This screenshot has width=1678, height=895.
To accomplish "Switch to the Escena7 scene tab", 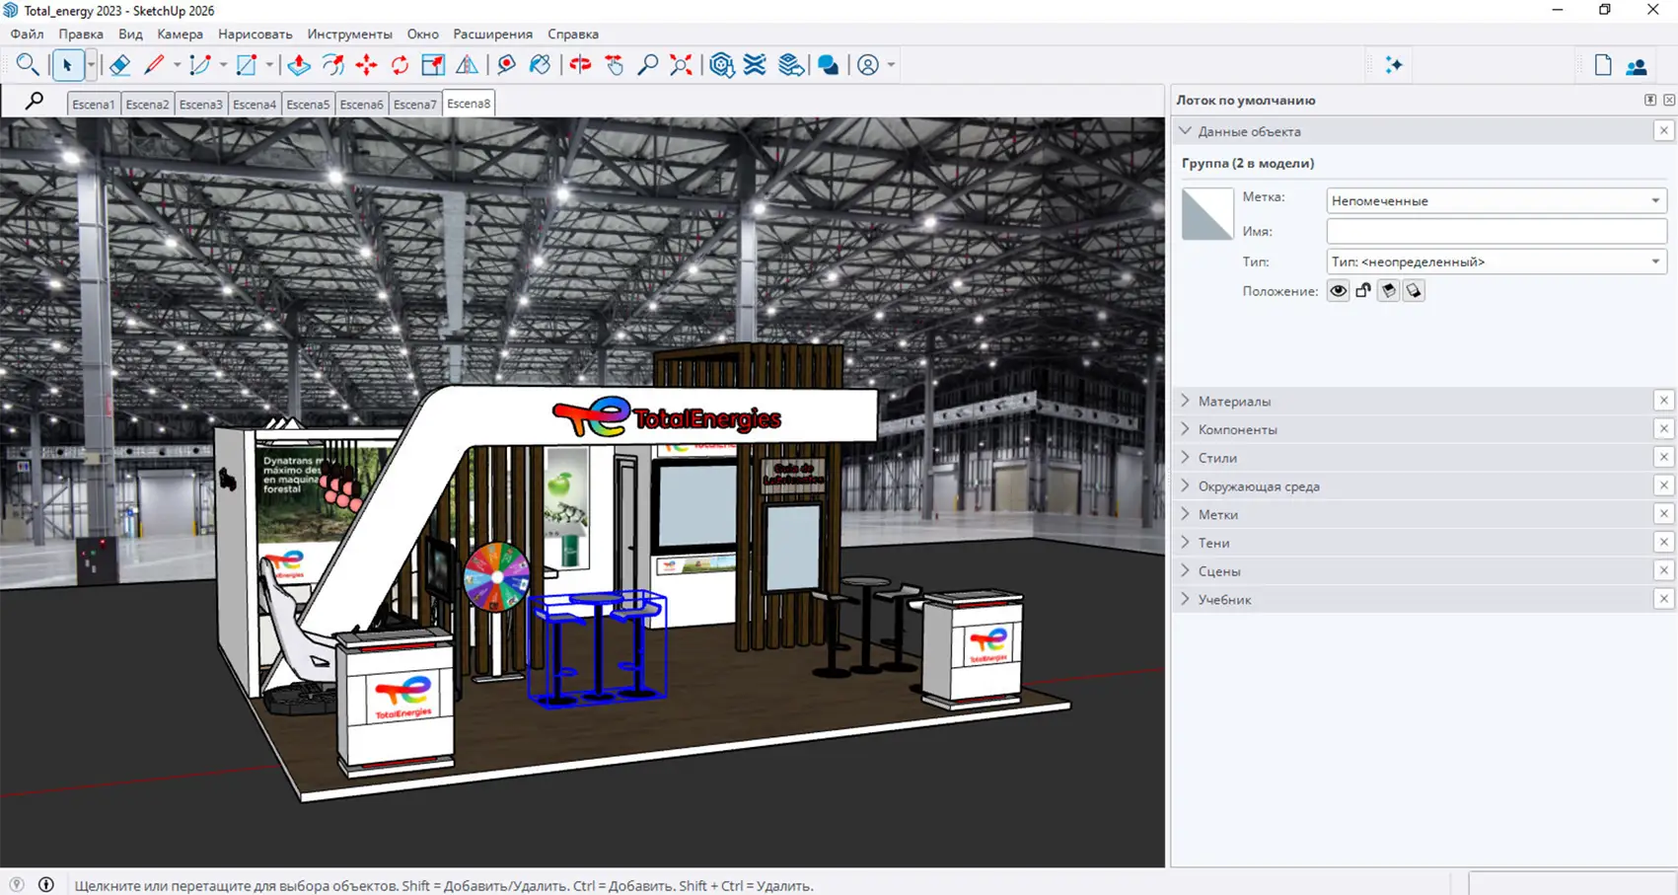I will pos(414,104).
